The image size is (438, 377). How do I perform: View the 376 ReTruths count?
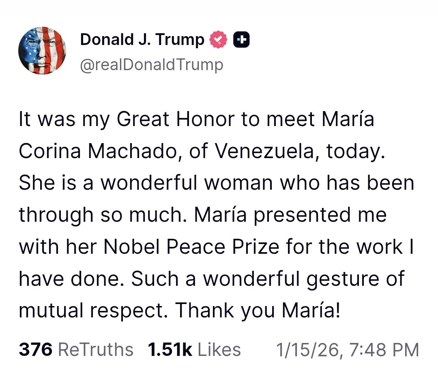pos(35,349)
